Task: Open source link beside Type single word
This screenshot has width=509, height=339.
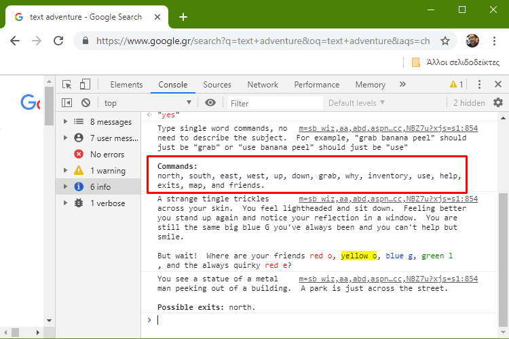Action: [x=388, y=128]
